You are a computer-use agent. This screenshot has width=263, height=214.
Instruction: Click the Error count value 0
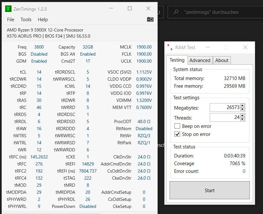[244, 171]
